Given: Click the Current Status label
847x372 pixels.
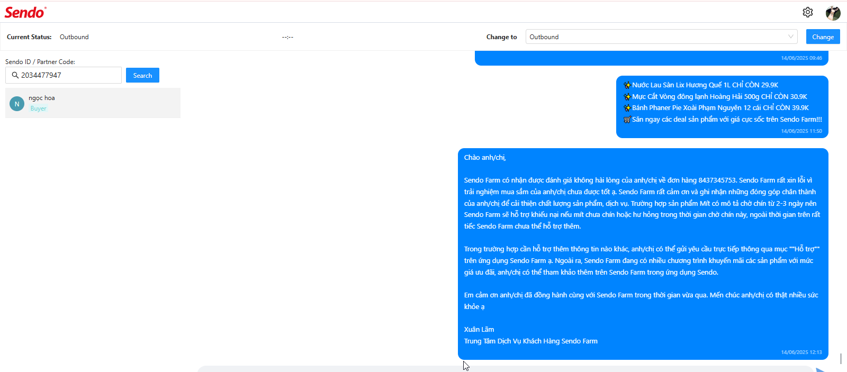Looking at the screenshot, I should [29, 37].
